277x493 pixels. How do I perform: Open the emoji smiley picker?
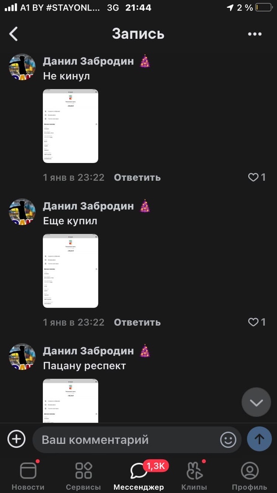[x=228, y=440]
